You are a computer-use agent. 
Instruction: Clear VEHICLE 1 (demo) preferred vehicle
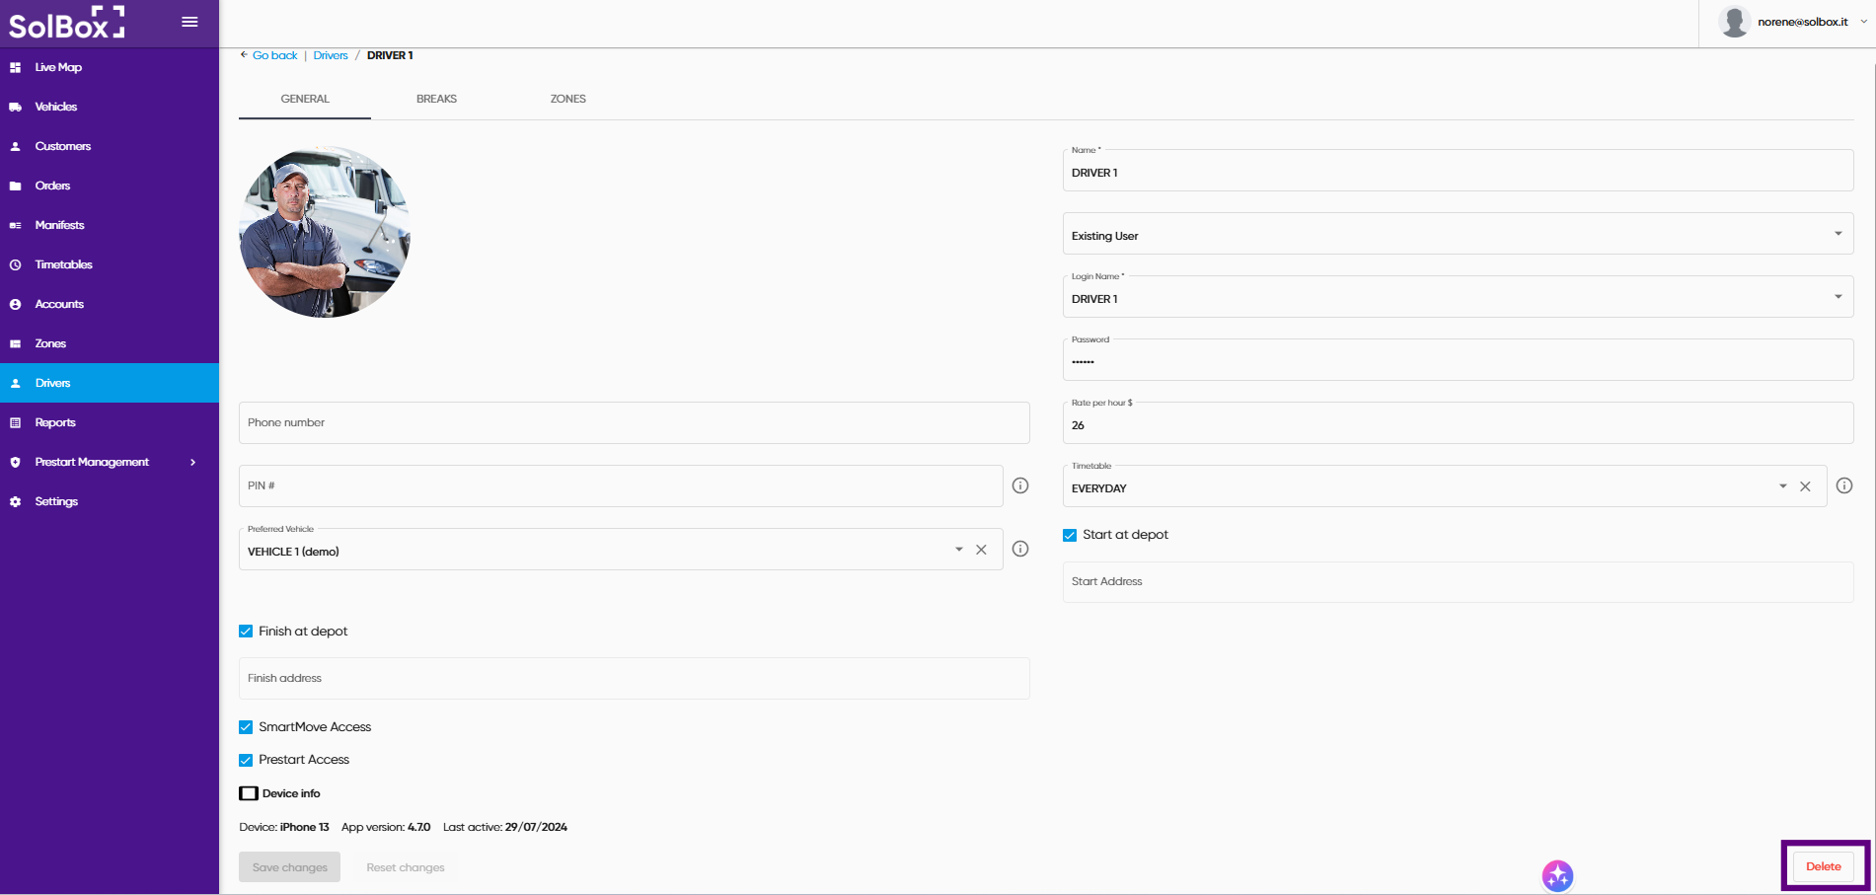pos(981,550)
